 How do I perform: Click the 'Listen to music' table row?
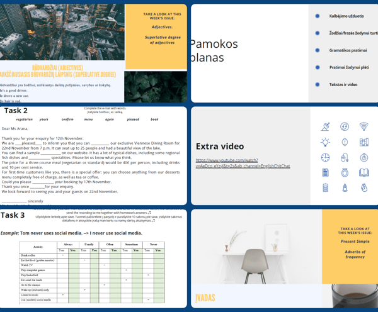92,295
